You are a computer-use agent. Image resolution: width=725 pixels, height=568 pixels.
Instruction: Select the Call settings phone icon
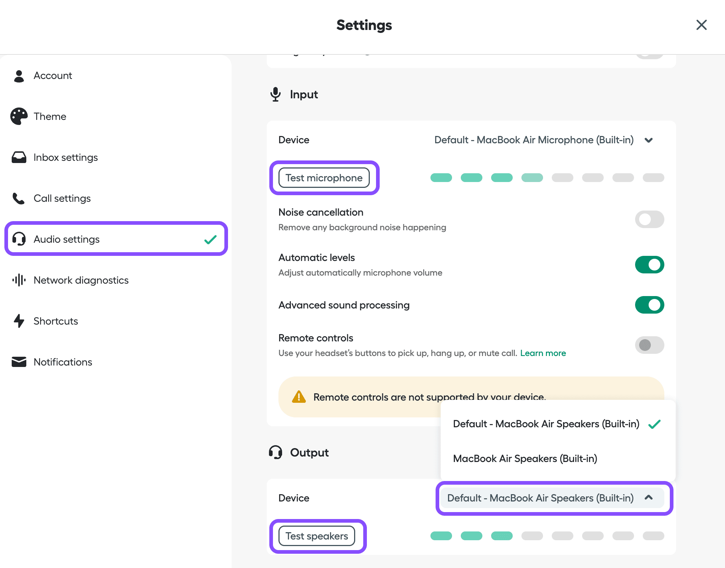18,198
